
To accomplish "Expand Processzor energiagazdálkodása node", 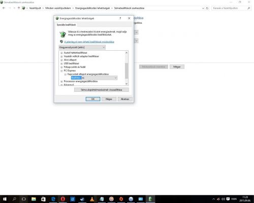I will coord(61,81).
